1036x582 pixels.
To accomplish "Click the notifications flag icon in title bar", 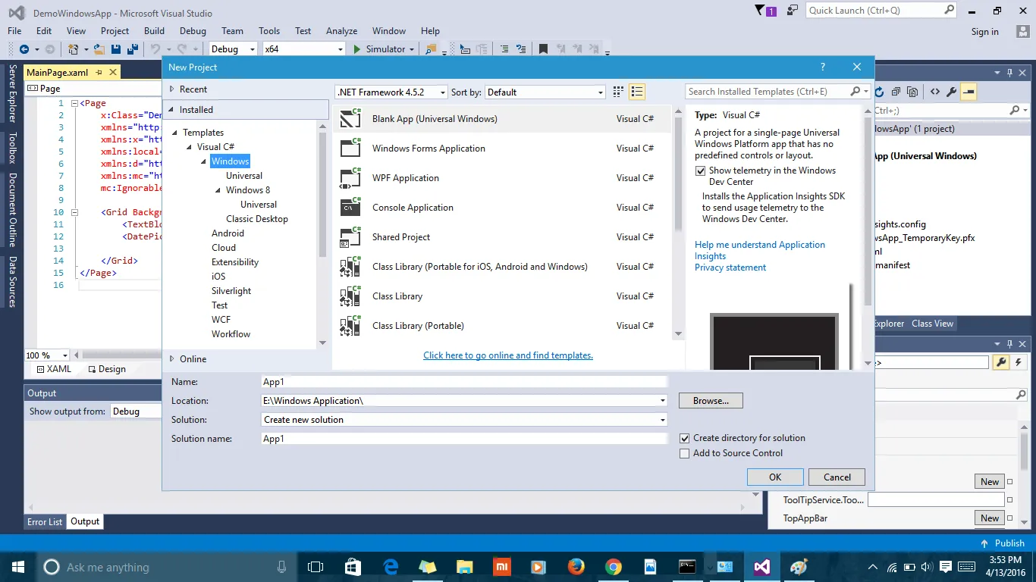I will pyautogui.click(x=761, y=11).
